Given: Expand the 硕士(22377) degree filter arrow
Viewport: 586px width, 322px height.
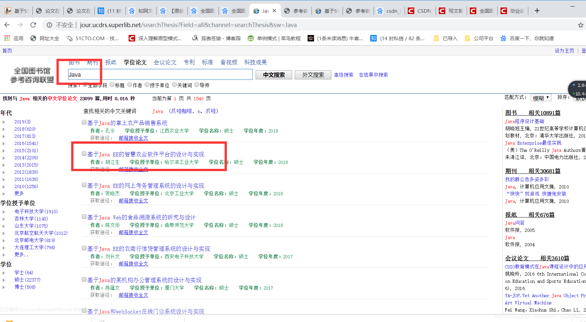Looking at the screenshot, I should (x=4, y=280).
